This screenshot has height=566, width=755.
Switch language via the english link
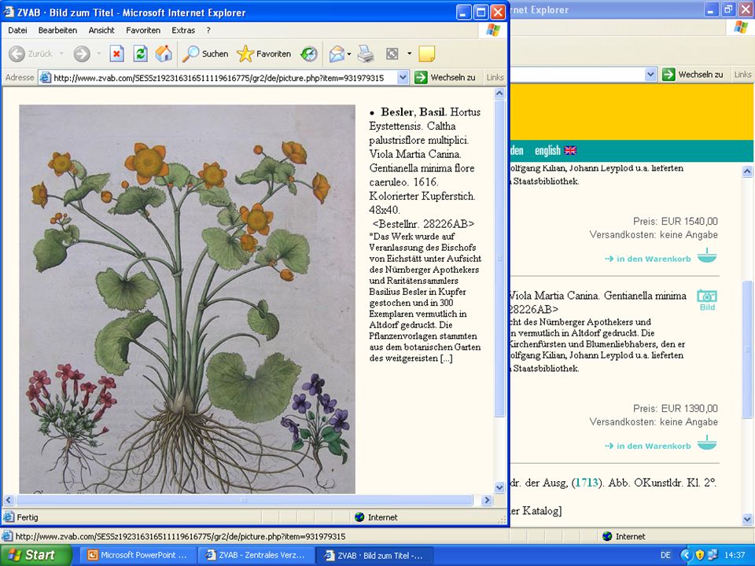547,151
